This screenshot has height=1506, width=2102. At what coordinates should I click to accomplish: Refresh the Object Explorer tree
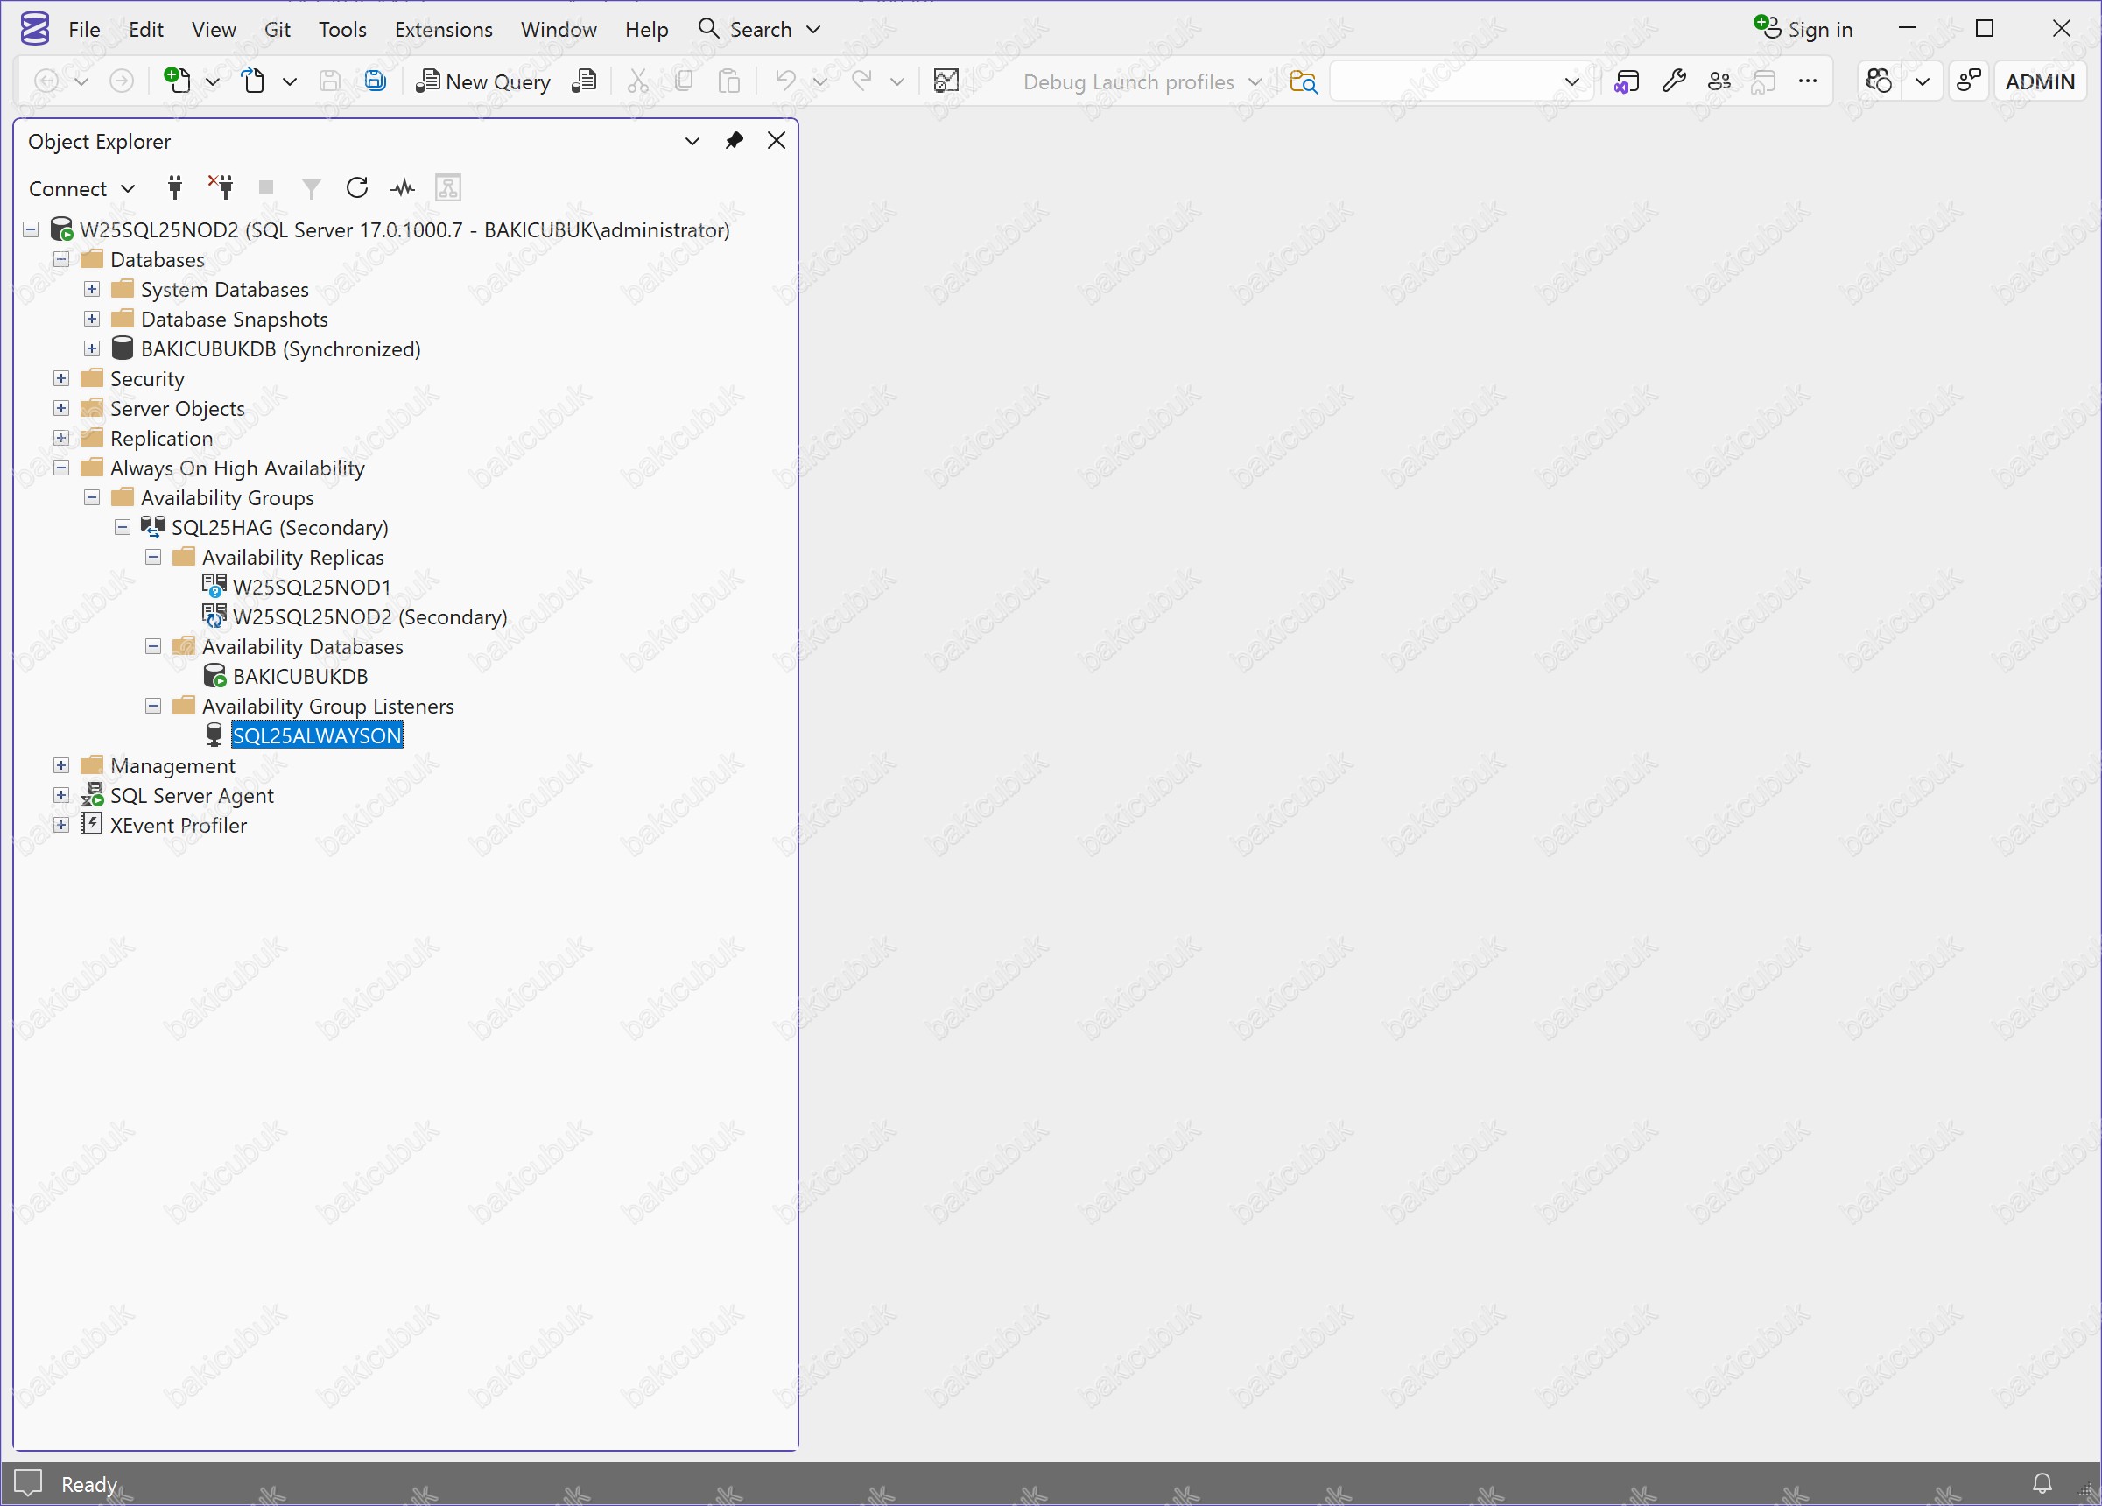pyautogui.click(x=357, y=187)
